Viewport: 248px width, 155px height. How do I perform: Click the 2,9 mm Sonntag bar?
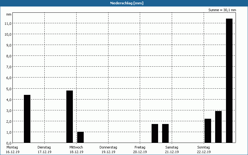[x=219, y=127]
